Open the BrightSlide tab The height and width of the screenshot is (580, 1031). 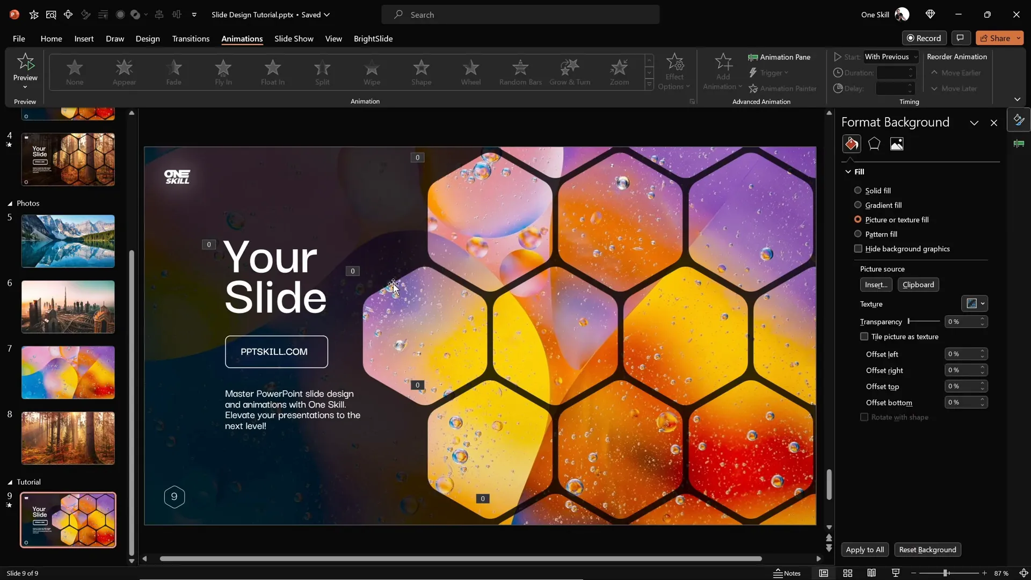click(373, 39)
